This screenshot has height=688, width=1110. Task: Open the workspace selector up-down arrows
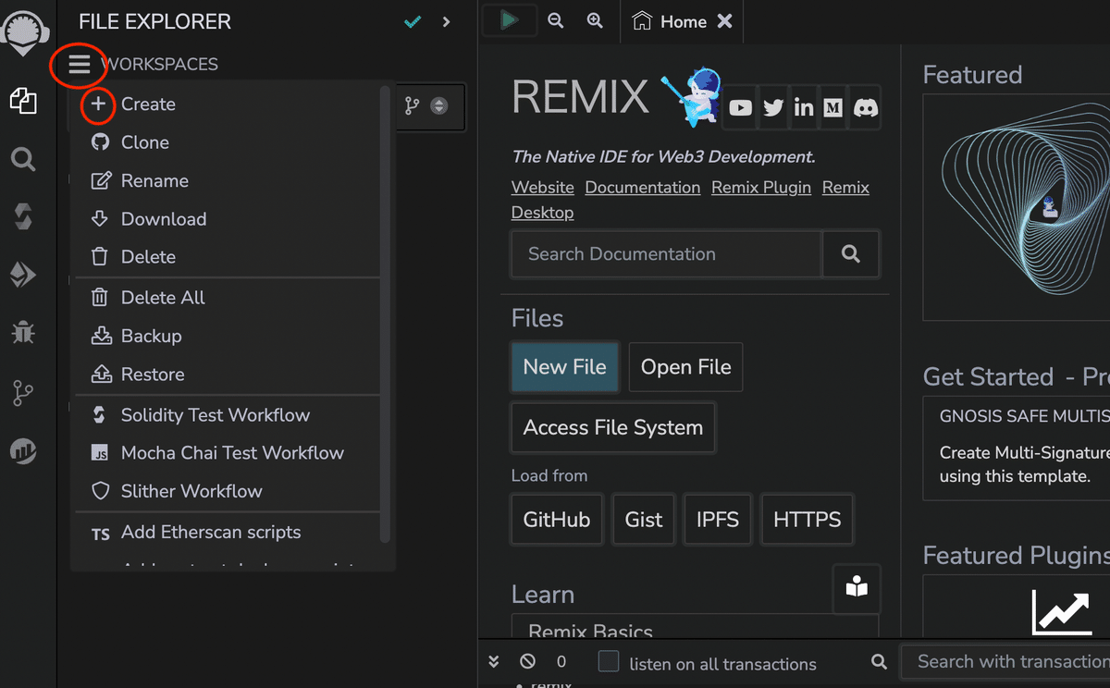(x=439, y=106)
